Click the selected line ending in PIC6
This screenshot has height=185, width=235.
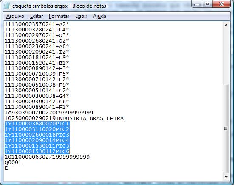click(x=37, y=151)
